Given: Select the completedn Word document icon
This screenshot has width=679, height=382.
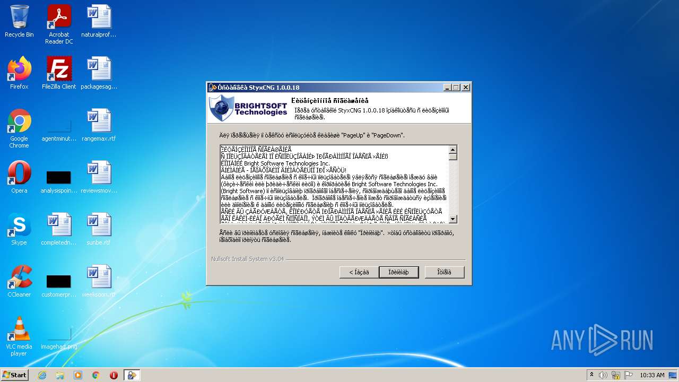Looking at the screenshot, I should pyautogui.click(x=59, y=229).
